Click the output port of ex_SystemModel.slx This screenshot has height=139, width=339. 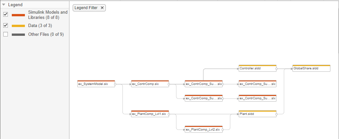pos(115,84)
